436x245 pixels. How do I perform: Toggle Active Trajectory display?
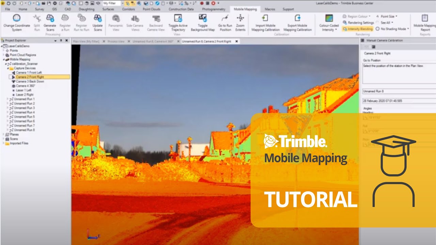[x=178, y=22]
